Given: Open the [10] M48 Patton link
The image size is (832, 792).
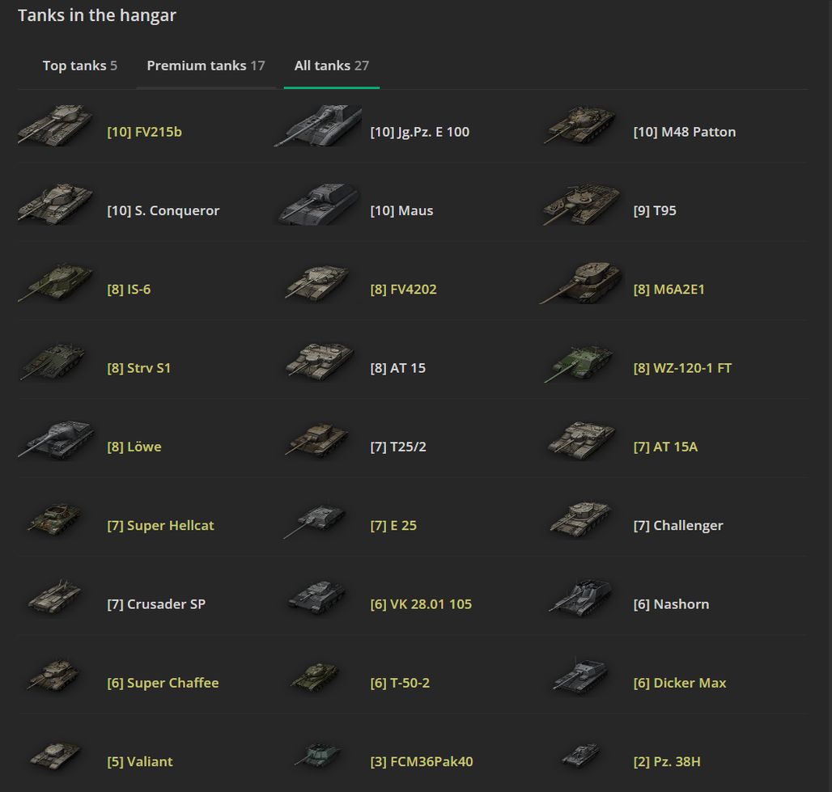Looking at the screenshot, I should click(685, 132).
